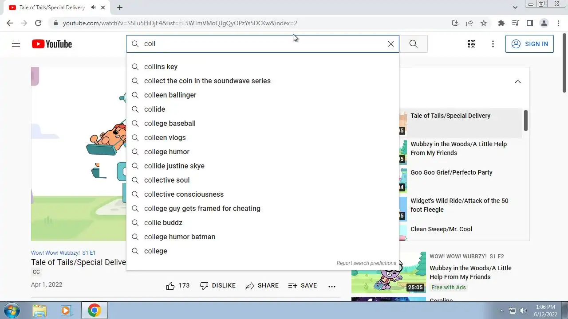Click the search magnifier button
The height and width of the screenshot is (319, 568).
(413, 44)
